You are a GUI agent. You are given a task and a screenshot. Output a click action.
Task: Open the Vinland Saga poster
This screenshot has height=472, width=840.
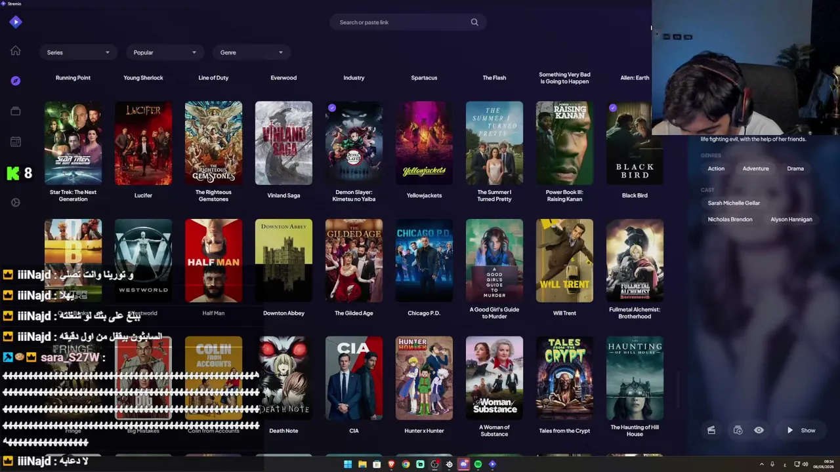tap(283, 143)
